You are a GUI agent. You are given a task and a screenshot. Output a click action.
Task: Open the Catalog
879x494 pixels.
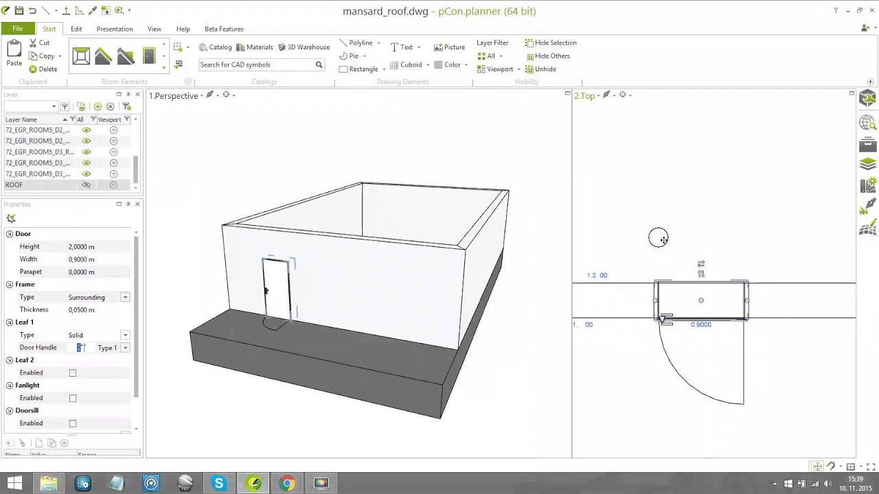[x=215, y=47]
